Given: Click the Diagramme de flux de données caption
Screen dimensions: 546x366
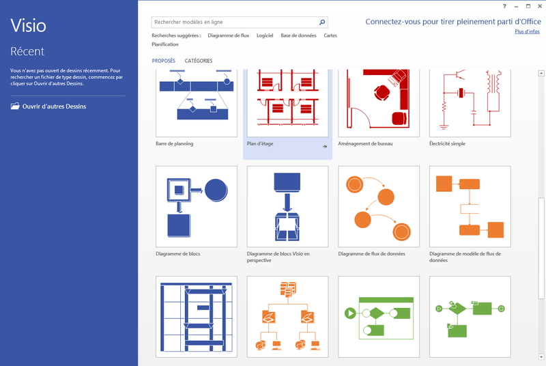Looking at the screenshot, I should click(x=371, y=254).
